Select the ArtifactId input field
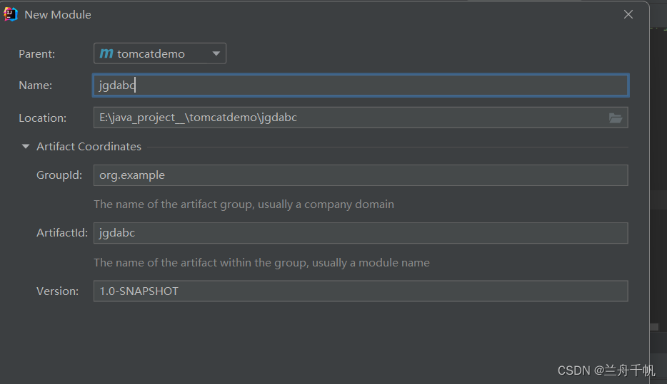Image resolution: width=667 pixels, height=384 pixels. [361, 233]
